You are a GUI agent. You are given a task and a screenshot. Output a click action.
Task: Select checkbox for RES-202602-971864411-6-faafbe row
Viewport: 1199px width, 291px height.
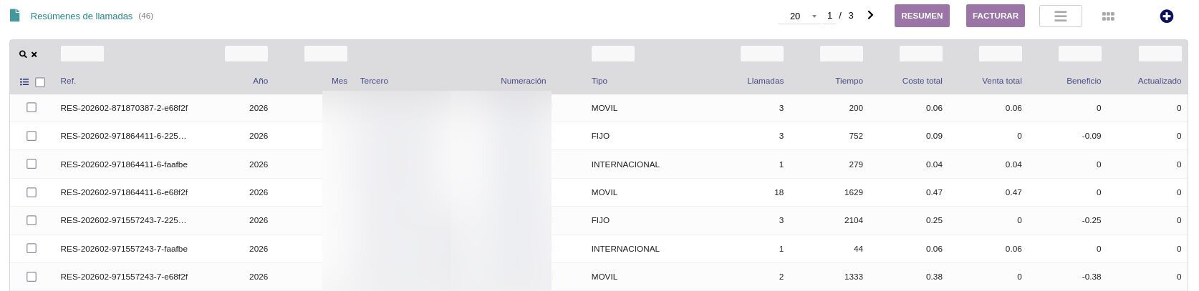[x=32, y=164]
